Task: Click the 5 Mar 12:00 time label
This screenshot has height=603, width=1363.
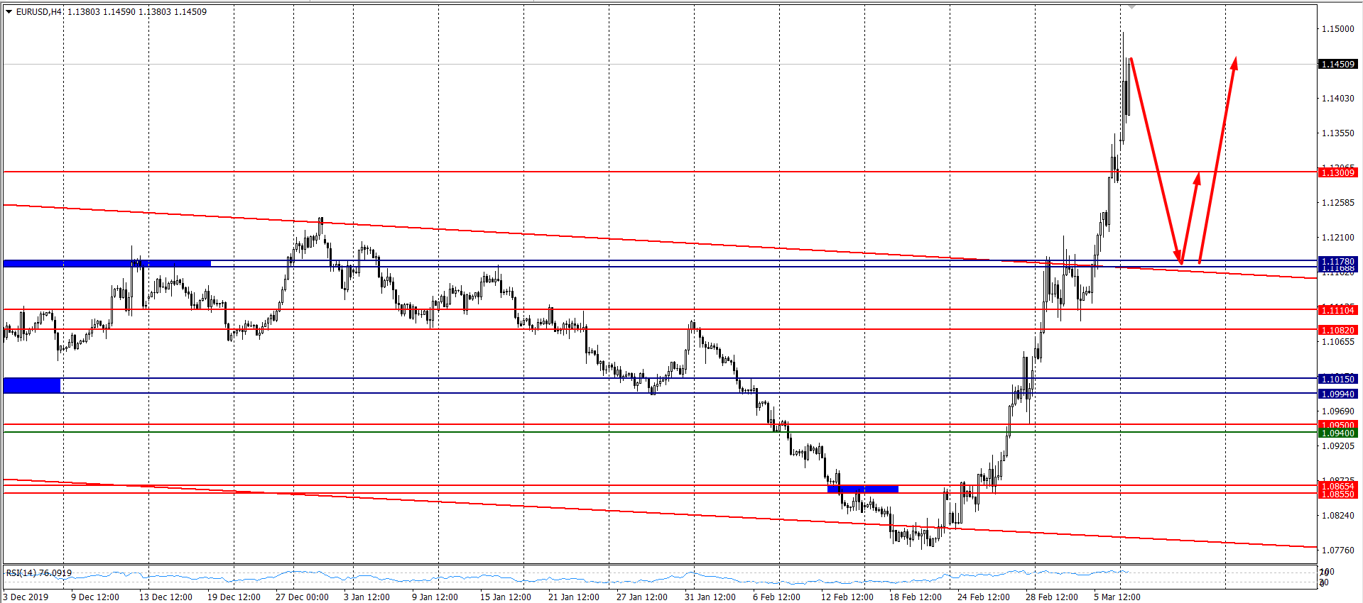Action: tap(1117, 597)
